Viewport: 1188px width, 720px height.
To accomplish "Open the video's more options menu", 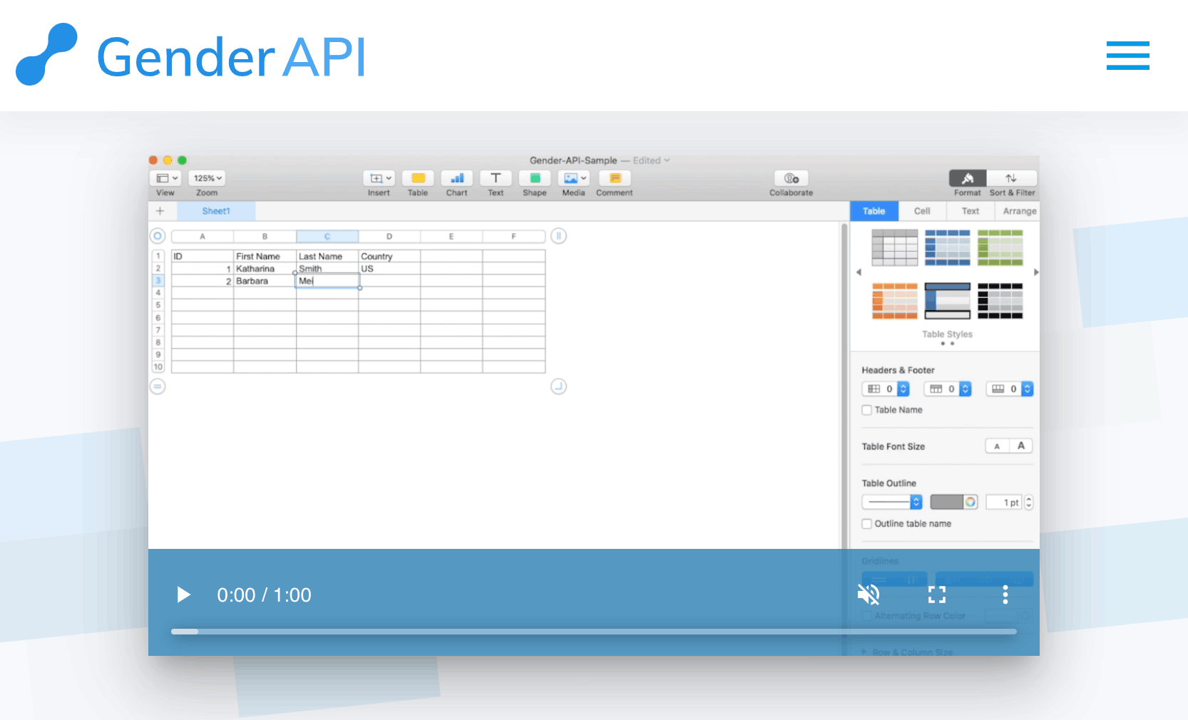I will 1005,595.
